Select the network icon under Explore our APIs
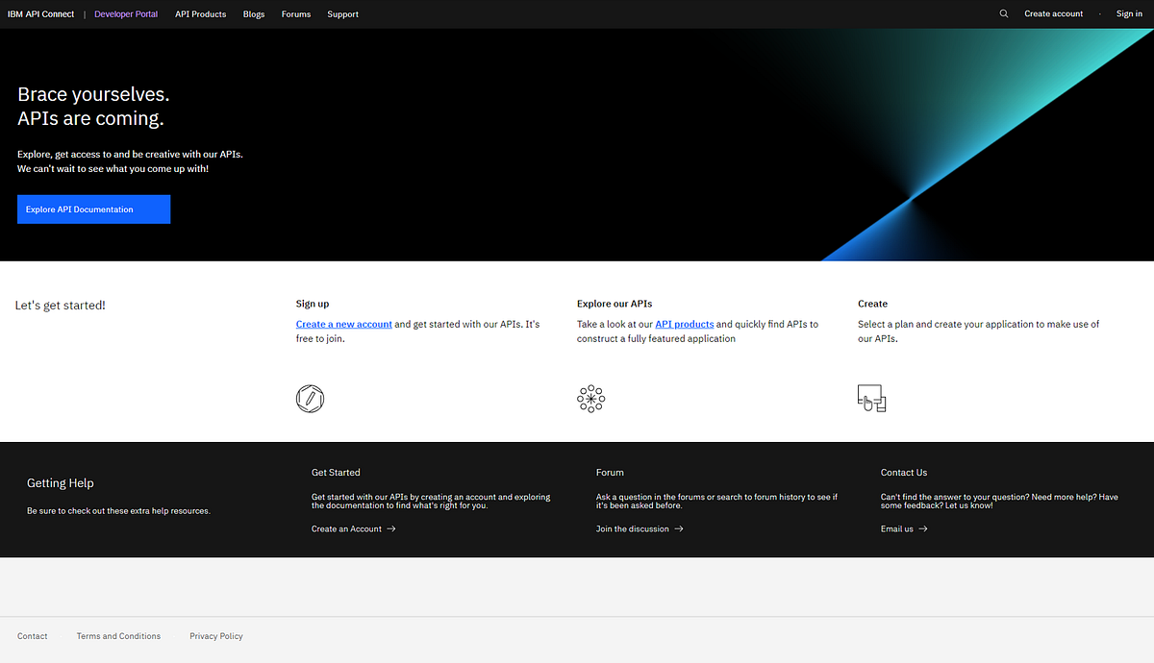Viewport: 1154px width, 663px height. point(590,398)
